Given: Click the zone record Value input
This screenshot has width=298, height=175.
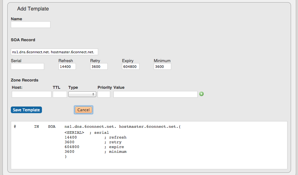Looking at the screenshot, I should pos(155,94).
